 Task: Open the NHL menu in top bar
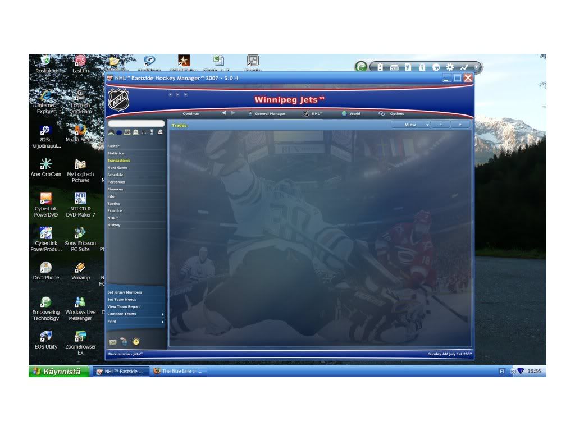[313, 113]
